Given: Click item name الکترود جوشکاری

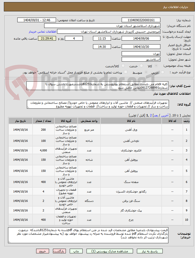Looking at the screenshot, I should click(x=131, y=150).
